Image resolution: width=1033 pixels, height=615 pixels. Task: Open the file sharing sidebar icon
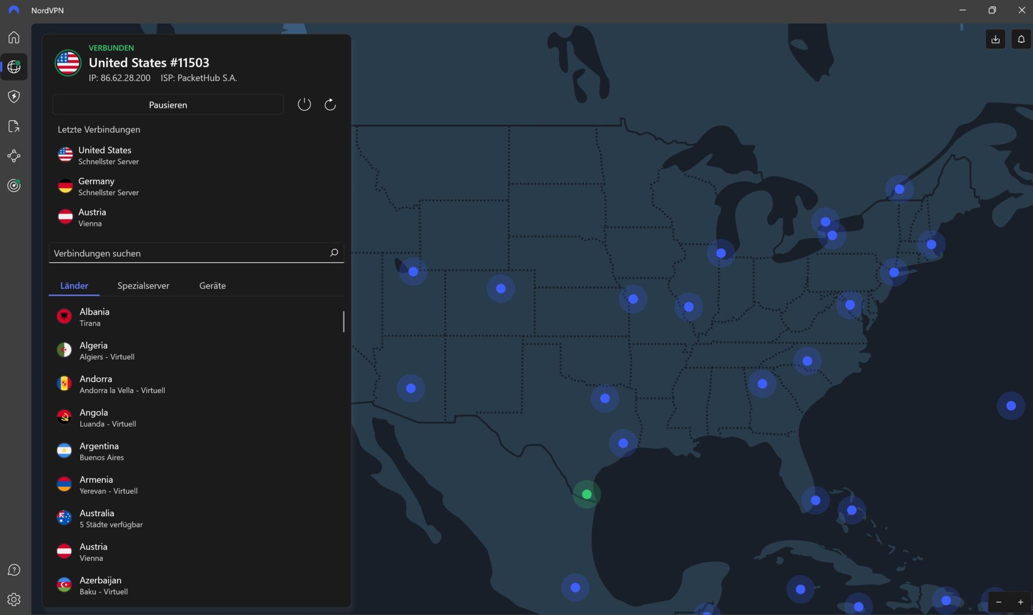tap(14, 126)
